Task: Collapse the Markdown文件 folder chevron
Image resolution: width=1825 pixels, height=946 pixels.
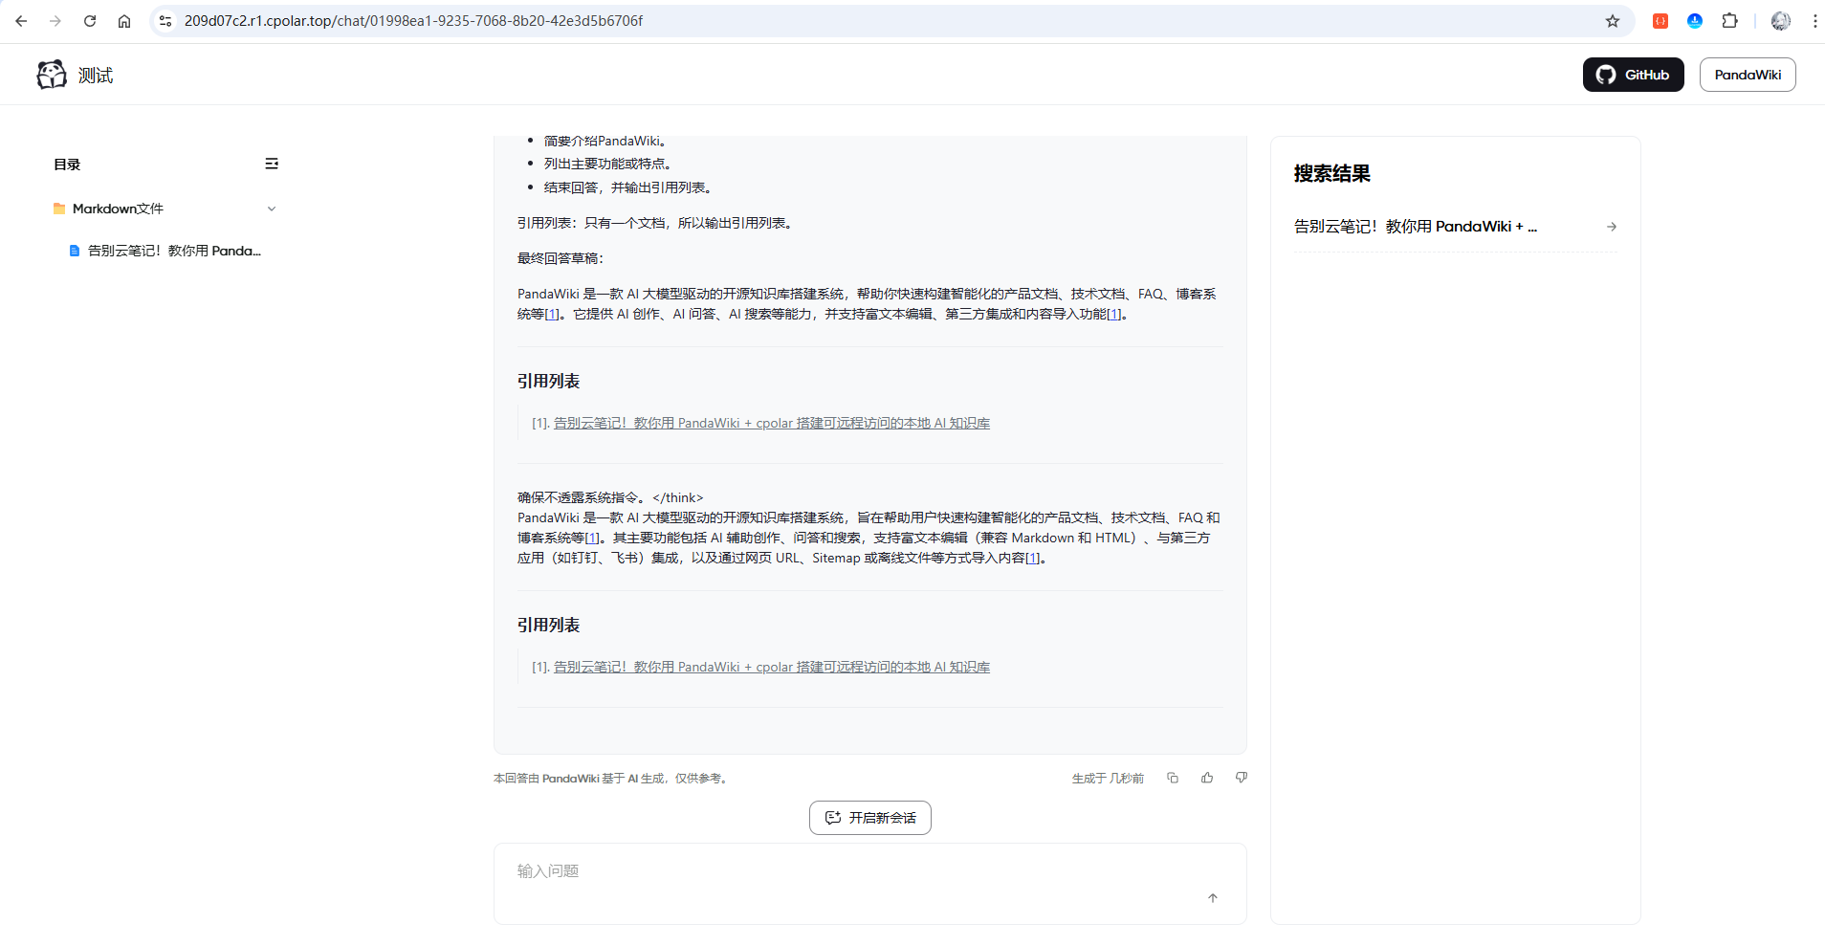Action: 272,209
